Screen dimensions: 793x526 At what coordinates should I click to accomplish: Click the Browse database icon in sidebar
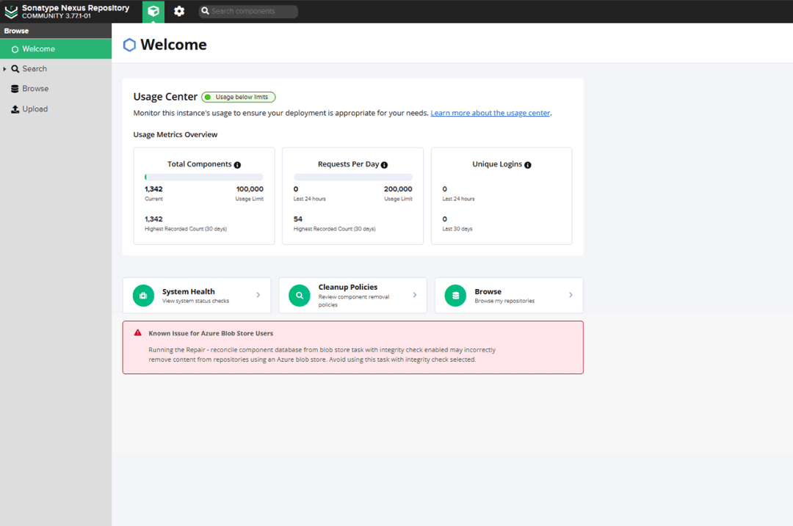pos(15,89)
